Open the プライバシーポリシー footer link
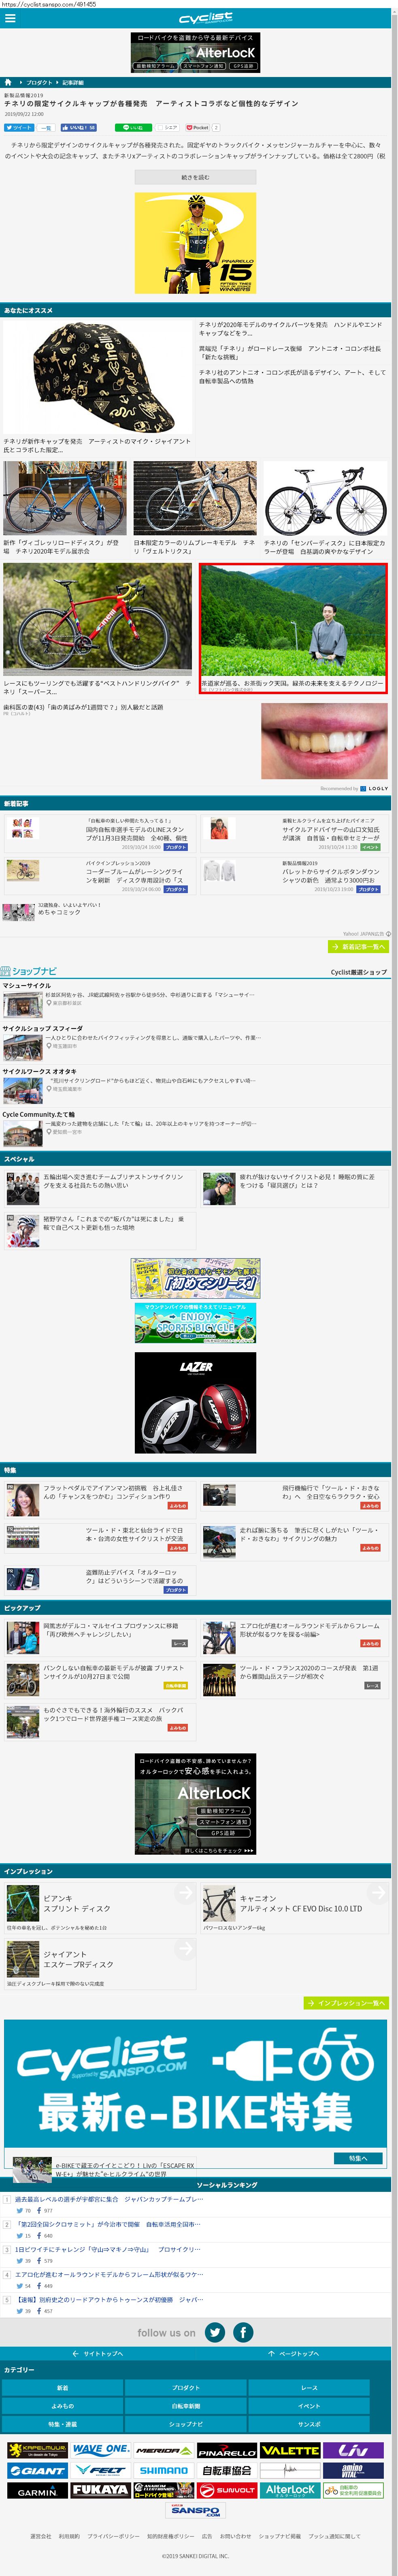Screen dimensions: 398x2576 point(113,2536)
